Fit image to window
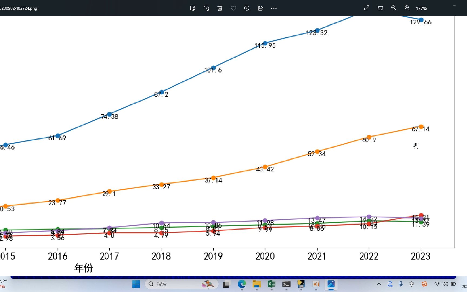 (380, 8)
